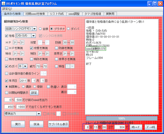
Task: Toggle the 年月日 checkbox
Action: pyautogui.click(x=6, y=81)
